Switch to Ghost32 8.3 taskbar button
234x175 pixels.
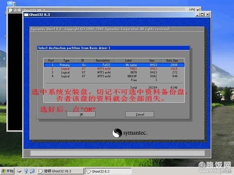[108, 171]
